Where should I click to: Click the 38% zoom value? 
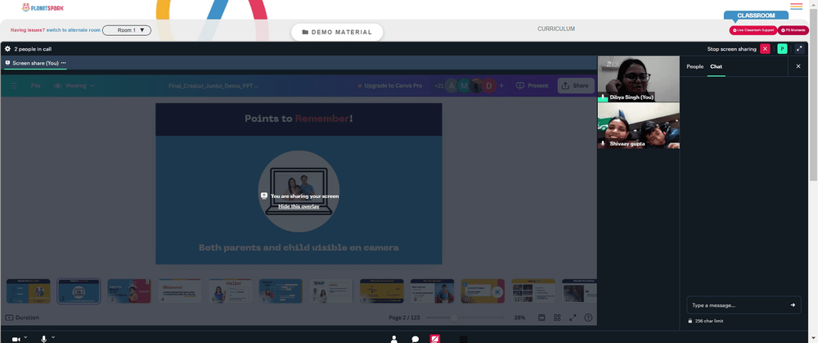tap(519, 318)
